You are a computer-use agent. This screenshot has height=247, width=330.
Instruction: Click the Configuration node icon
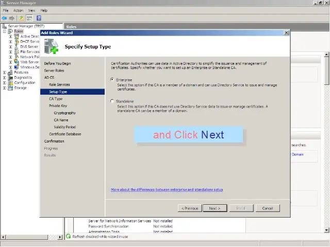pos(10,83)
